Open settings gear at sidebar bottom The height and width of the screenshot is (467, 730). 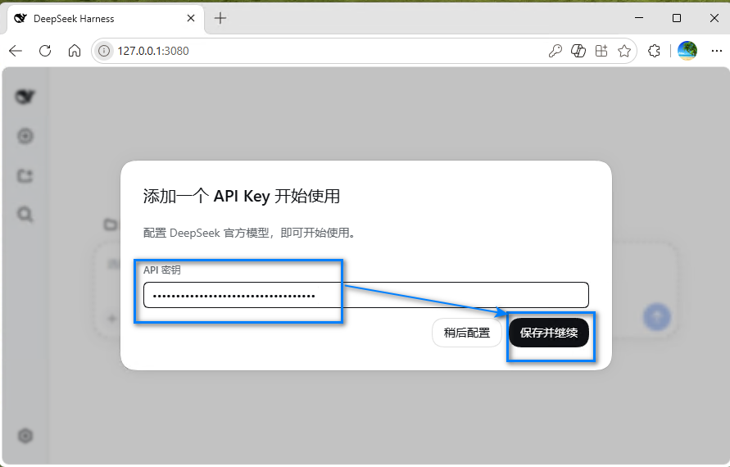[25, 436]
